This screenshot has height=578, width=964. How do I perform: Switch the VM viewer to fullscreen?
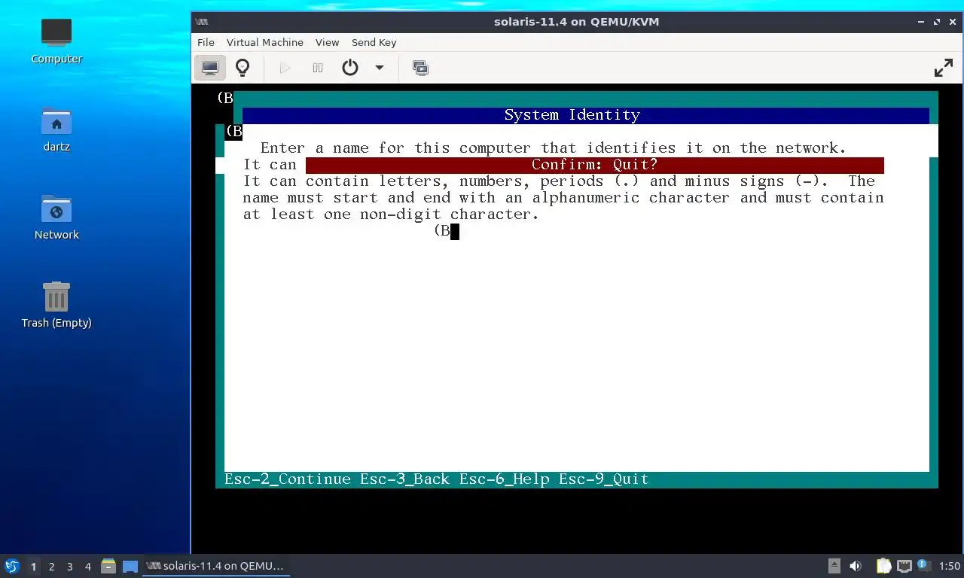point(944,68)
